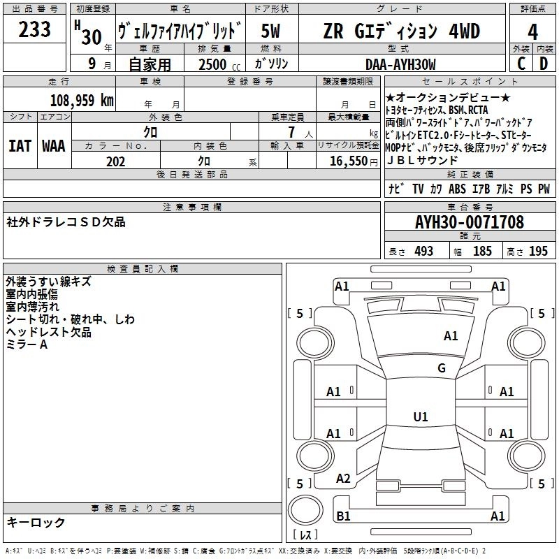Click the エアB airbag equipment code
The width and height of the screenshot is (559, 559).
[x=481, y=189]
